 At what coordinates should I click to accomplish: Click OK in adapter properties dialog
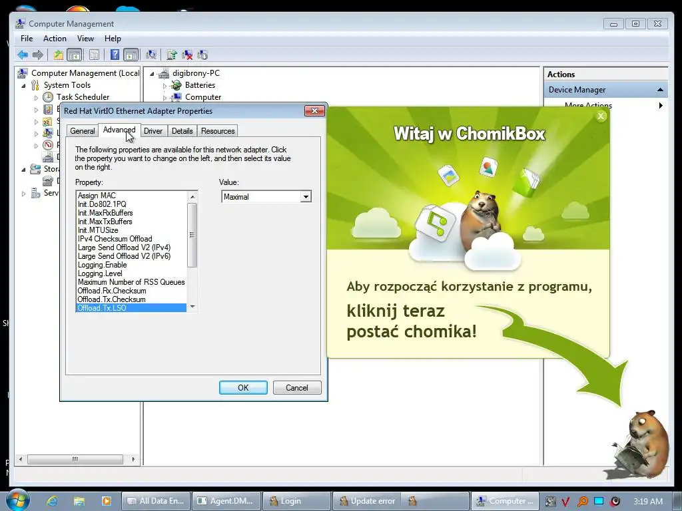(x=243, y=388)
